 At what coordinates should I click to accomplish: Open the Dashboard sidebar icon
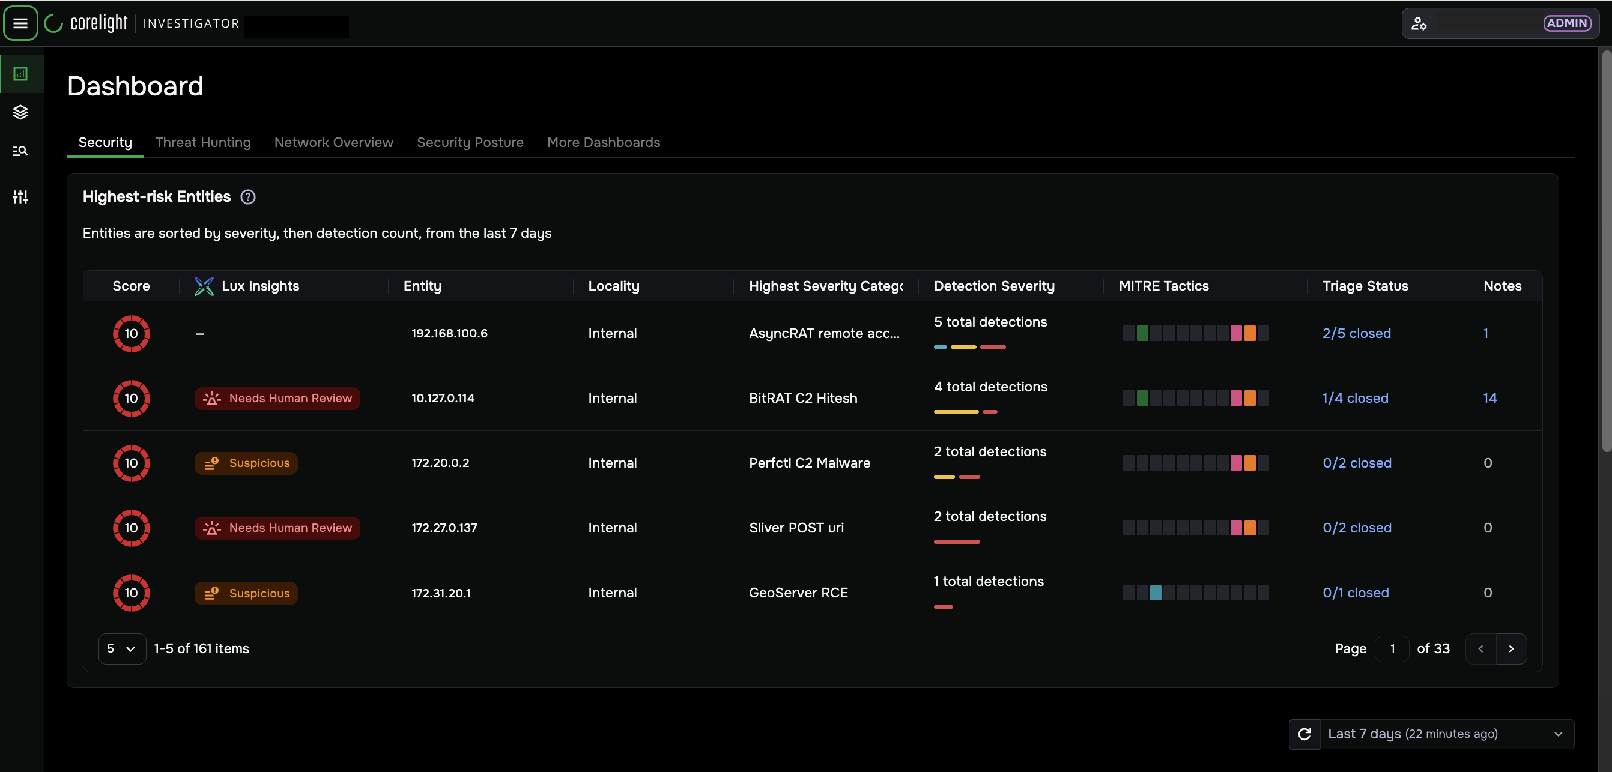click(20, 74)
